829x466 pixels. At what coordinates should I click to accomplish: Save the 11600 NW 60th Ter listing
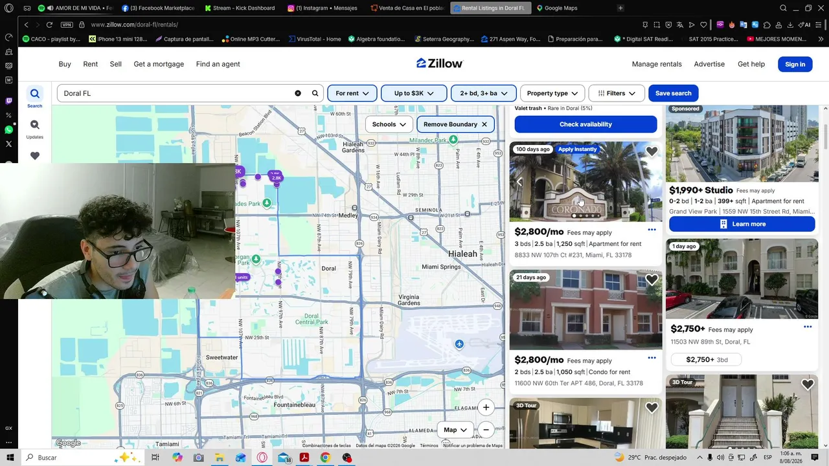652,280
